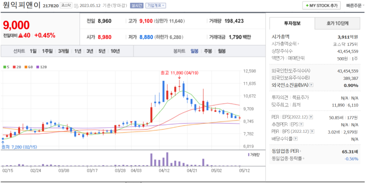Toggle the 실시간 real-time button
366x183 pixels.
point(137,6)
